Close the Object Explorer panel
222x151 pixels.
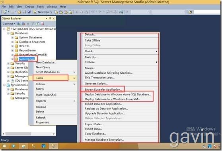(54, 18)
